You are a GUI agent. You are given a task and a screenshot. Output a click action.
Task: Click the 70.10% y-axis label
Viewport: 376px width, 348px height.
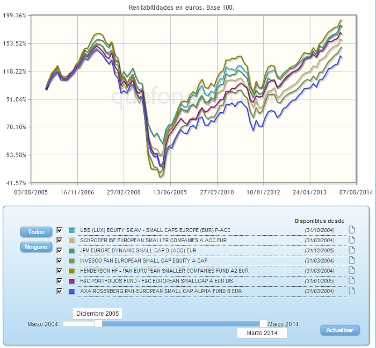click(16, 127)
